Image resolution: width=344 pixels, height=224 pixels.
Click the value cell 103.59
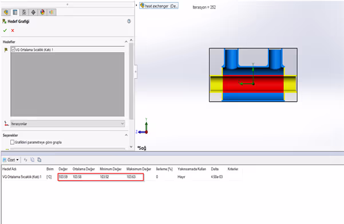tap(63, 177)
